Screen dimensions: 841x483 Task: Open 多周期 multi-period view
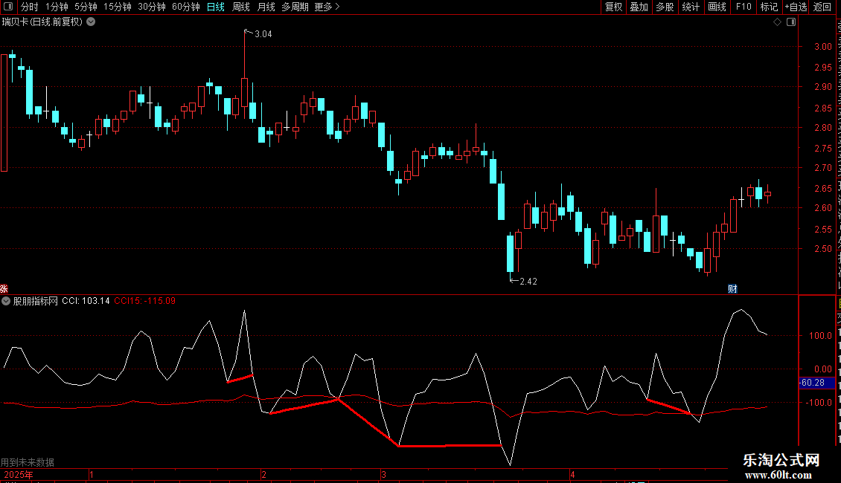point(295,7)
